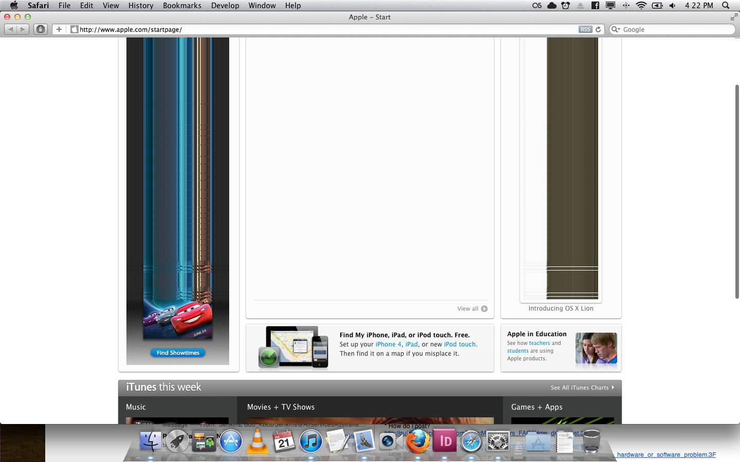Click the Facebook menu bar icon
This screenshot has width=740, height=462.
point(595,5)
